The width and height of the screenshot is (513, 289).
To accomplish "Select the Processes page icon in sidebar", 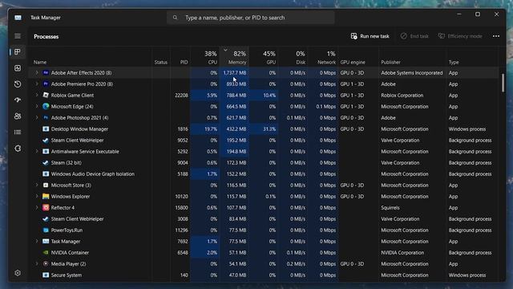I will [18, 51].
